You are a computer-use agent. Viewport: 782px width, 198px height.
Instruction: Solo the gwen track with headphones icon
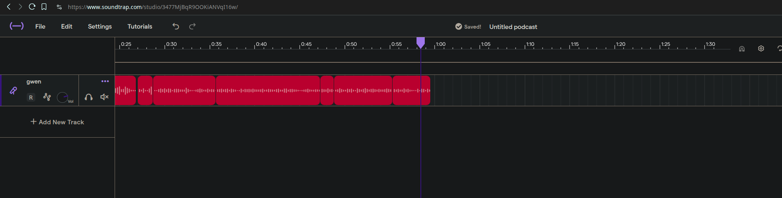[x=89, y=97]
